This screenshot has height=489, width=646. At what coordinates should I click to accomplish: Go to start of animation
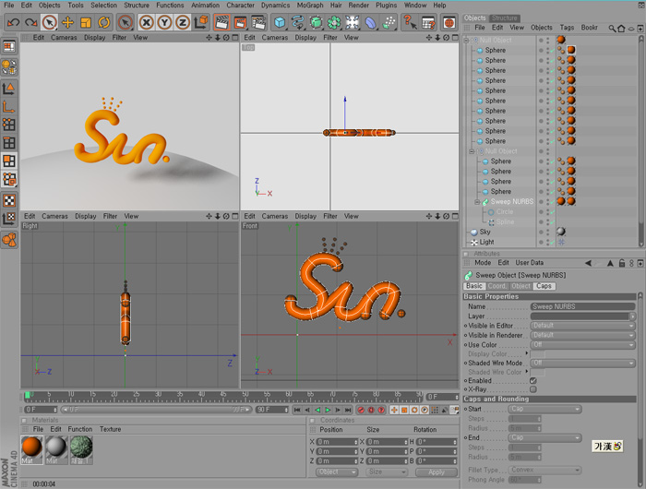point(297,410)
